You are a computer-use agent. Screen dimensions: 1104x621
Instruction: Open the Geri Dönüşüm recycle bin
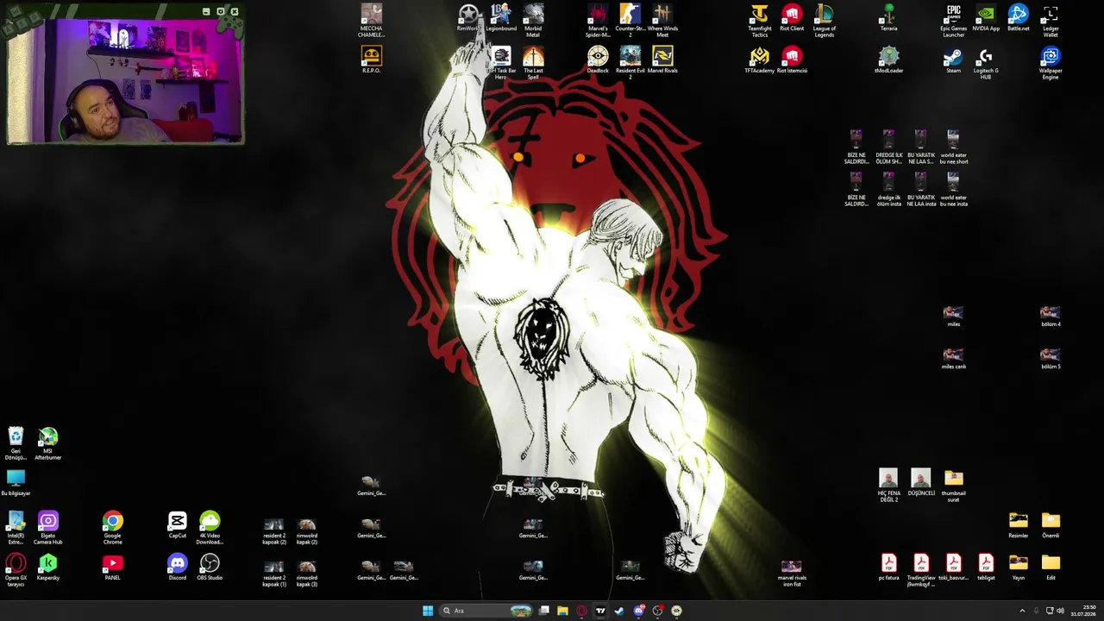tap(16, 443)
